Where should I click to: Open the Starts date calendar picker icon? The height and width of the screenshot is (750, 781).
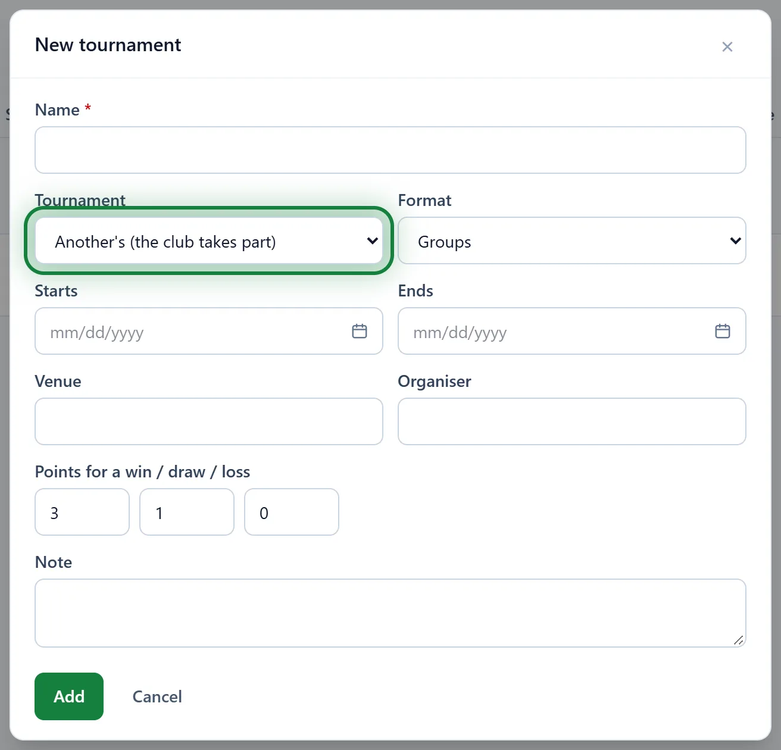pyautogui.click(x=360, y=331)
